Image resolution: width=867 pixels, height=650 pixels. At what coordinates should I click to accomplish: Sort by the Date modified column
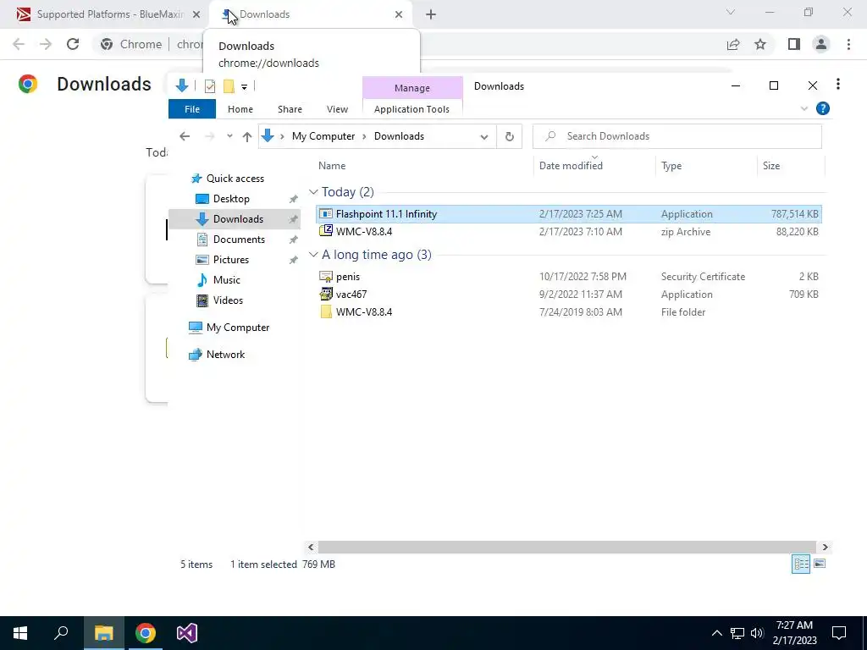[572, 166]
